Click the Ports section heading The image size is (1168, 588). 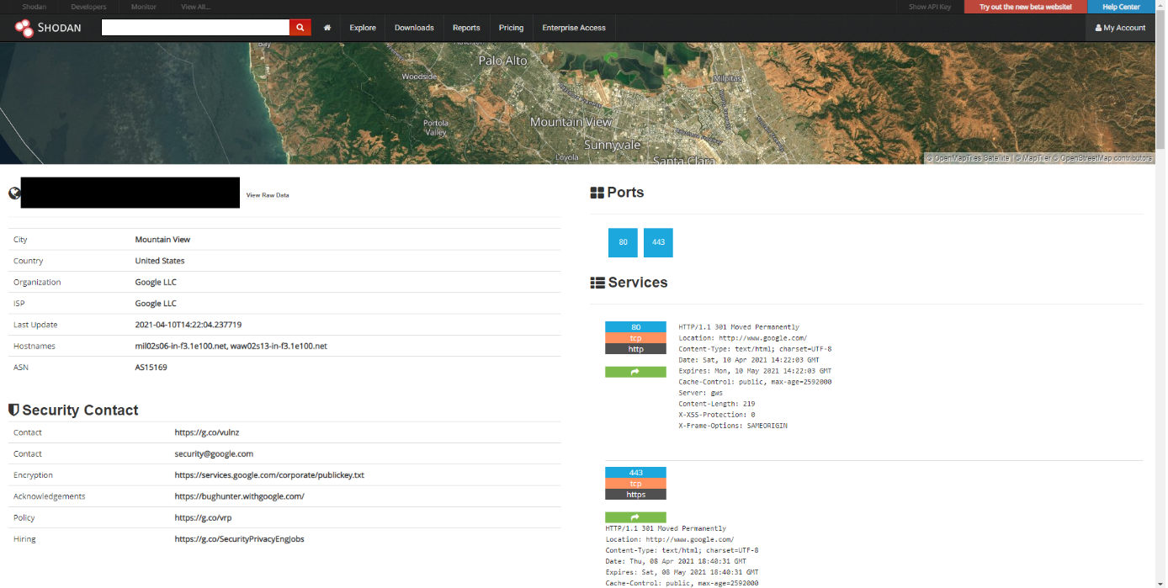[625, 193]
